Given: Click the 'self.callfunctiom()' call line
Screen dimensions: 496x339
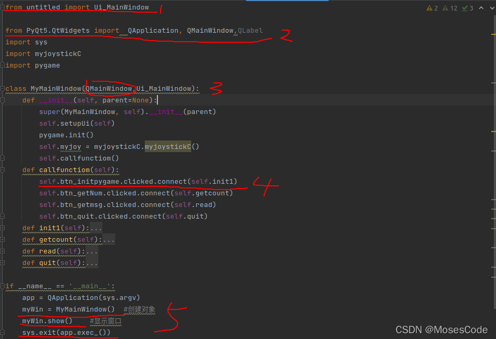Looking at the screenshot, I should [79, 158].
